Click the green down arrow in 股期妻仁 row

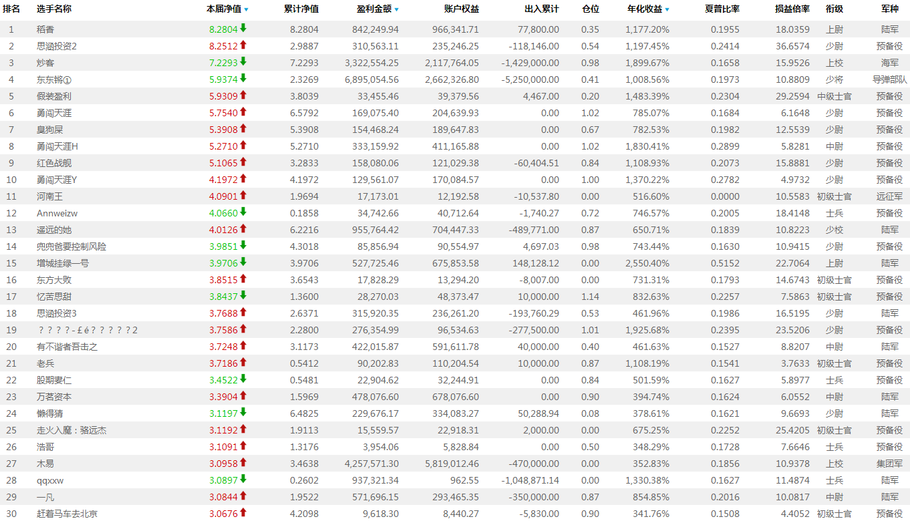pos(243,379)
